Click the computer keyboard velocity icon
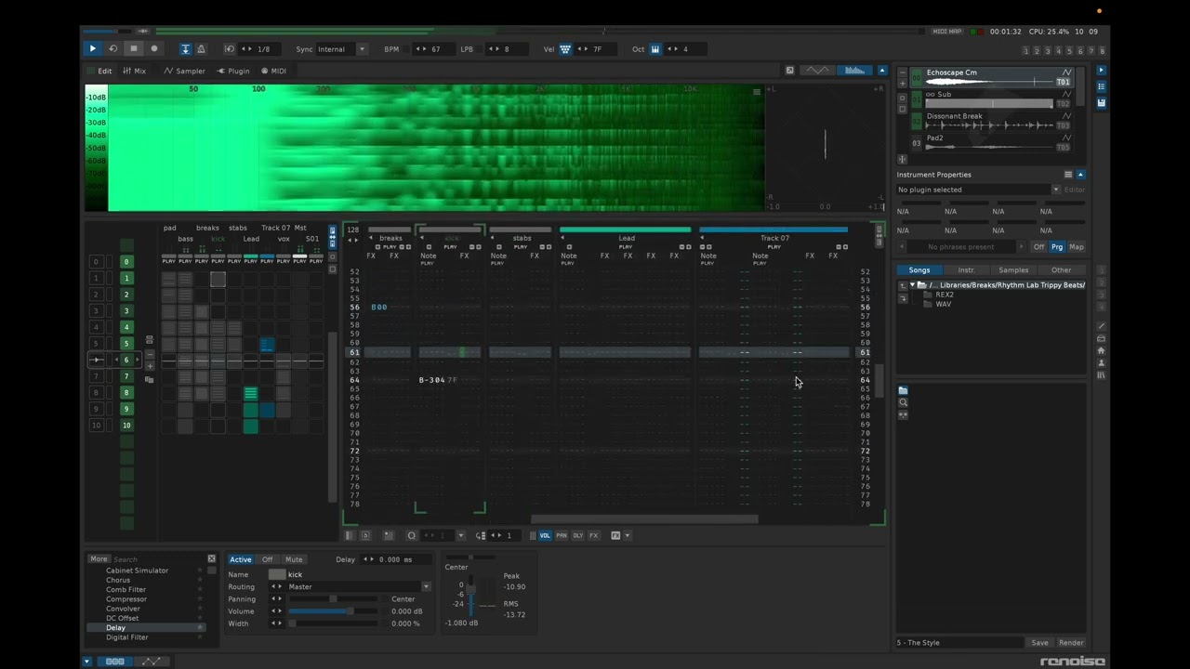Viewport: 1190px width, 669px height. coord(564,49)
